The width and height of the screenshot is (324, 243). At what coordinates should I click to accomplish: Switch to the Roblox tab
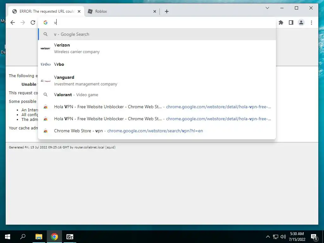pos(122,11)
